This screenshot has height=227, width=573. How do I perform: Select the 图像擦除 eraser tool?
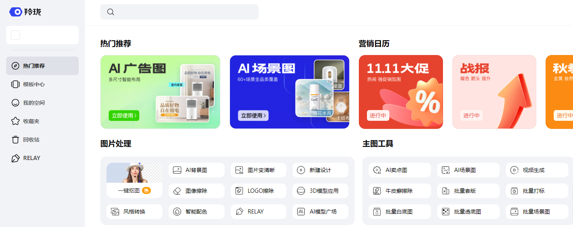pyautogui.click(x=196, y=191)
